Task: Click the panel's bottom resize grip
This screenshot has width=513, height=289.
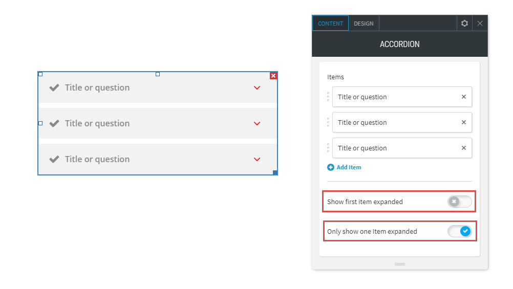Action: tap(400, 264)
